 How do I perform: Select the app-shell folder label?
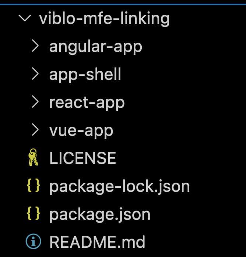85,74
